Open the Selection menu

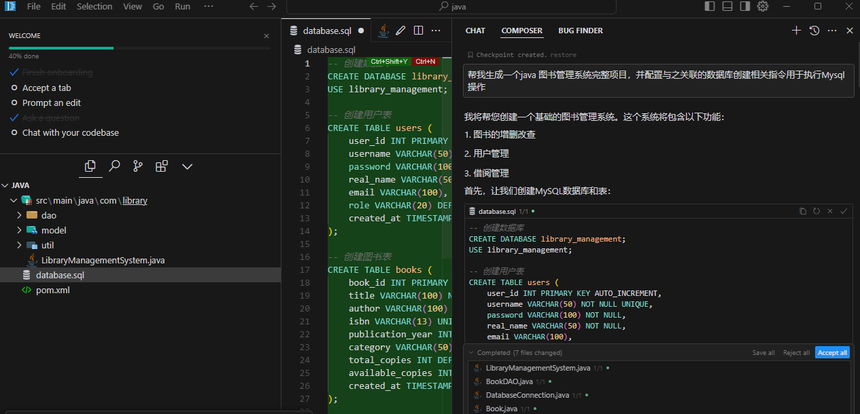94,6
